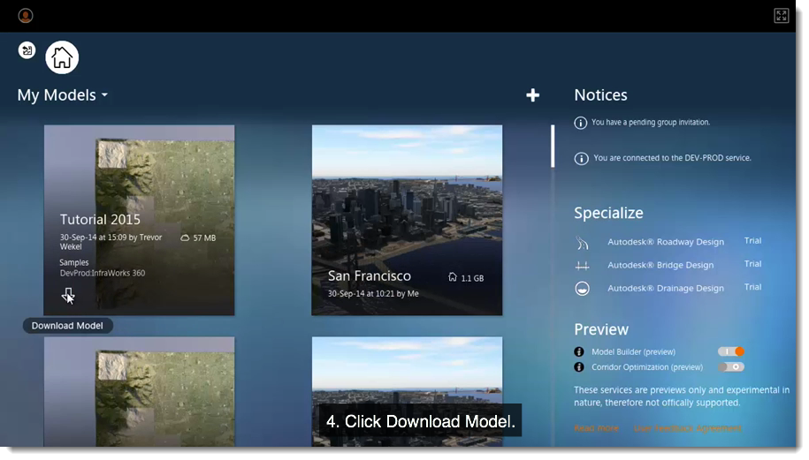Click the Notices heading
This screenshot has height=460, width=809.
[x=600, y=94]
